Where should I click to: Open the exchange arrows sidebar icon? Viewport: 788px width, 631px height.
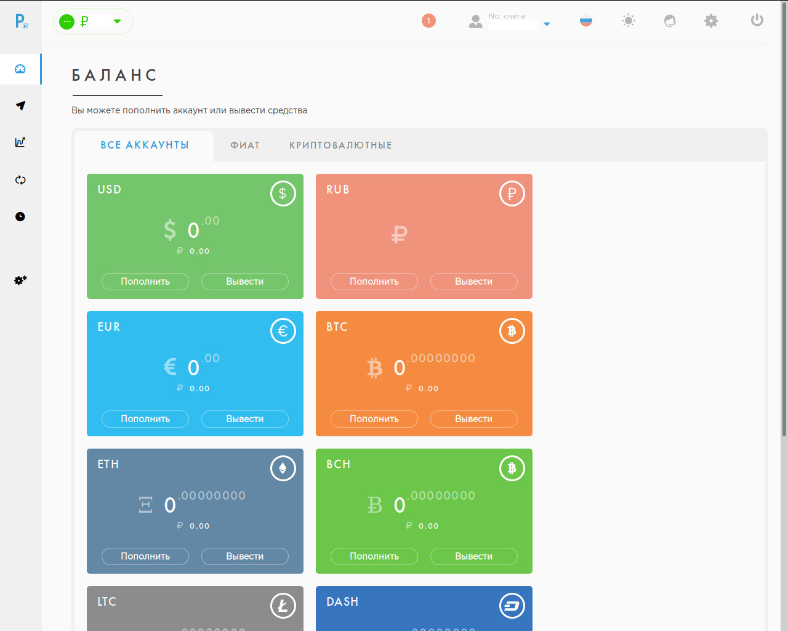(20, 180)
